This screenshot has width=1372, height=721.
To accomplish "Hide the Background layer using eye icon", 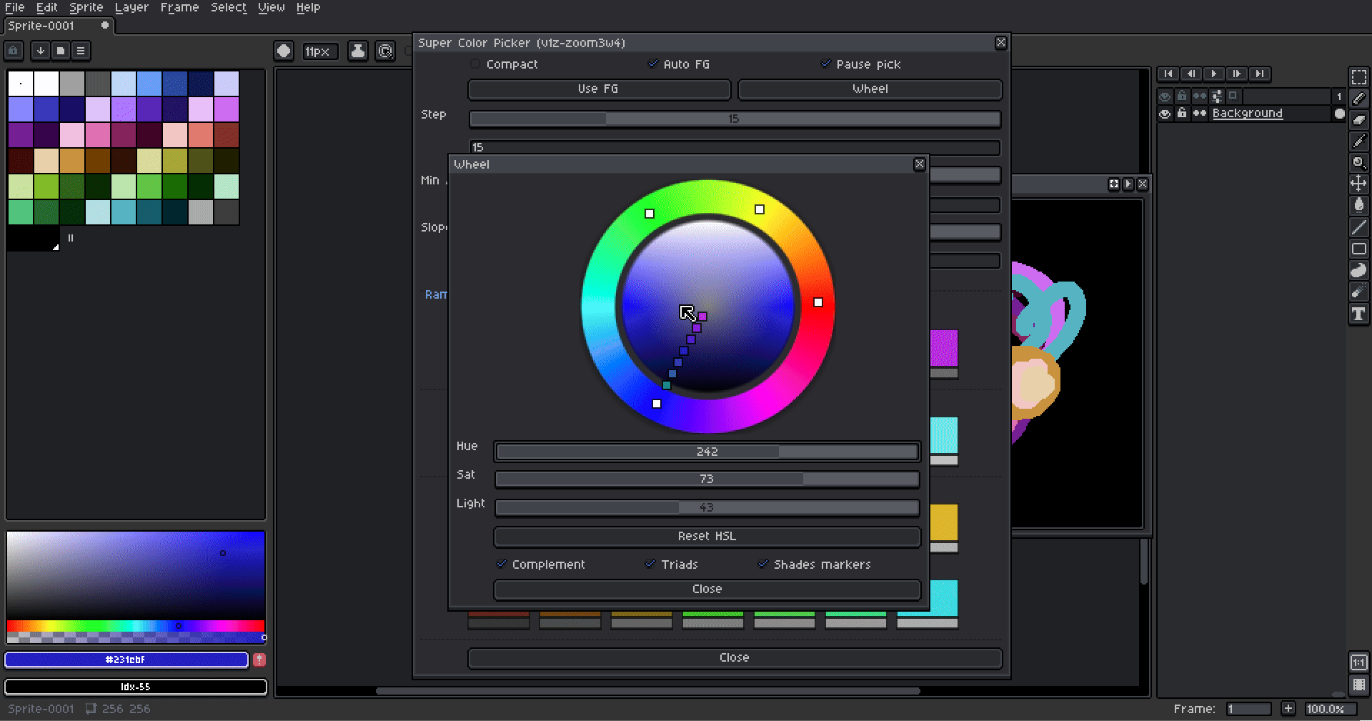I will (1165, 114).
